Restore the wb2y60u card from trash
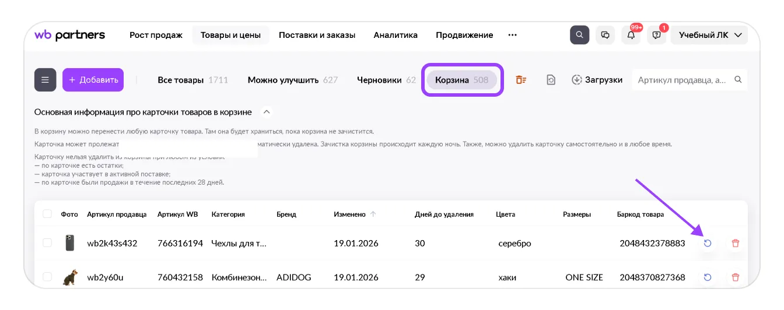The width and height of the screenshot is (784, 310). [x=708, y=277]
